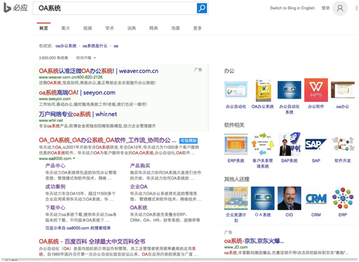Open the 时间不限 time filter dropdown
Viewport: 359px width, 262px height.
coord(86,58)
